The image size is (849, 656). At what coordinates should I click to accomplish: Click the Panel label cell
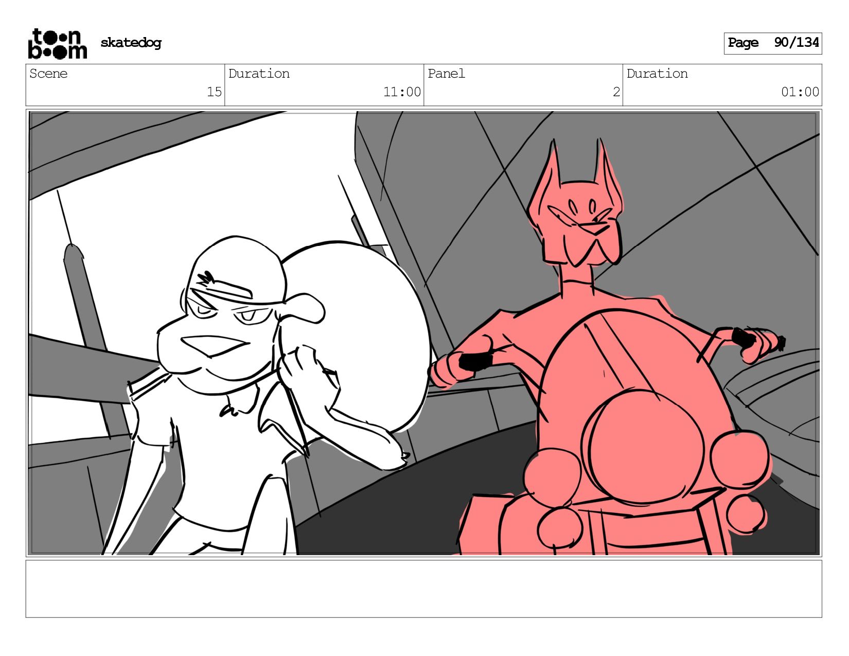pos(446,74)
